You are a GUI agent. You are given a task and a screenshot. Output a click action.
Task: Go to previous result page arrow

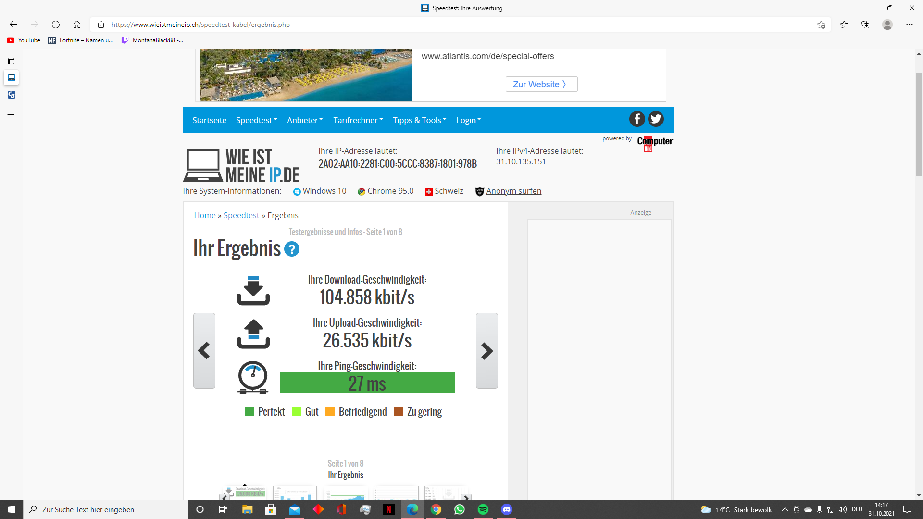click(204, 351)
